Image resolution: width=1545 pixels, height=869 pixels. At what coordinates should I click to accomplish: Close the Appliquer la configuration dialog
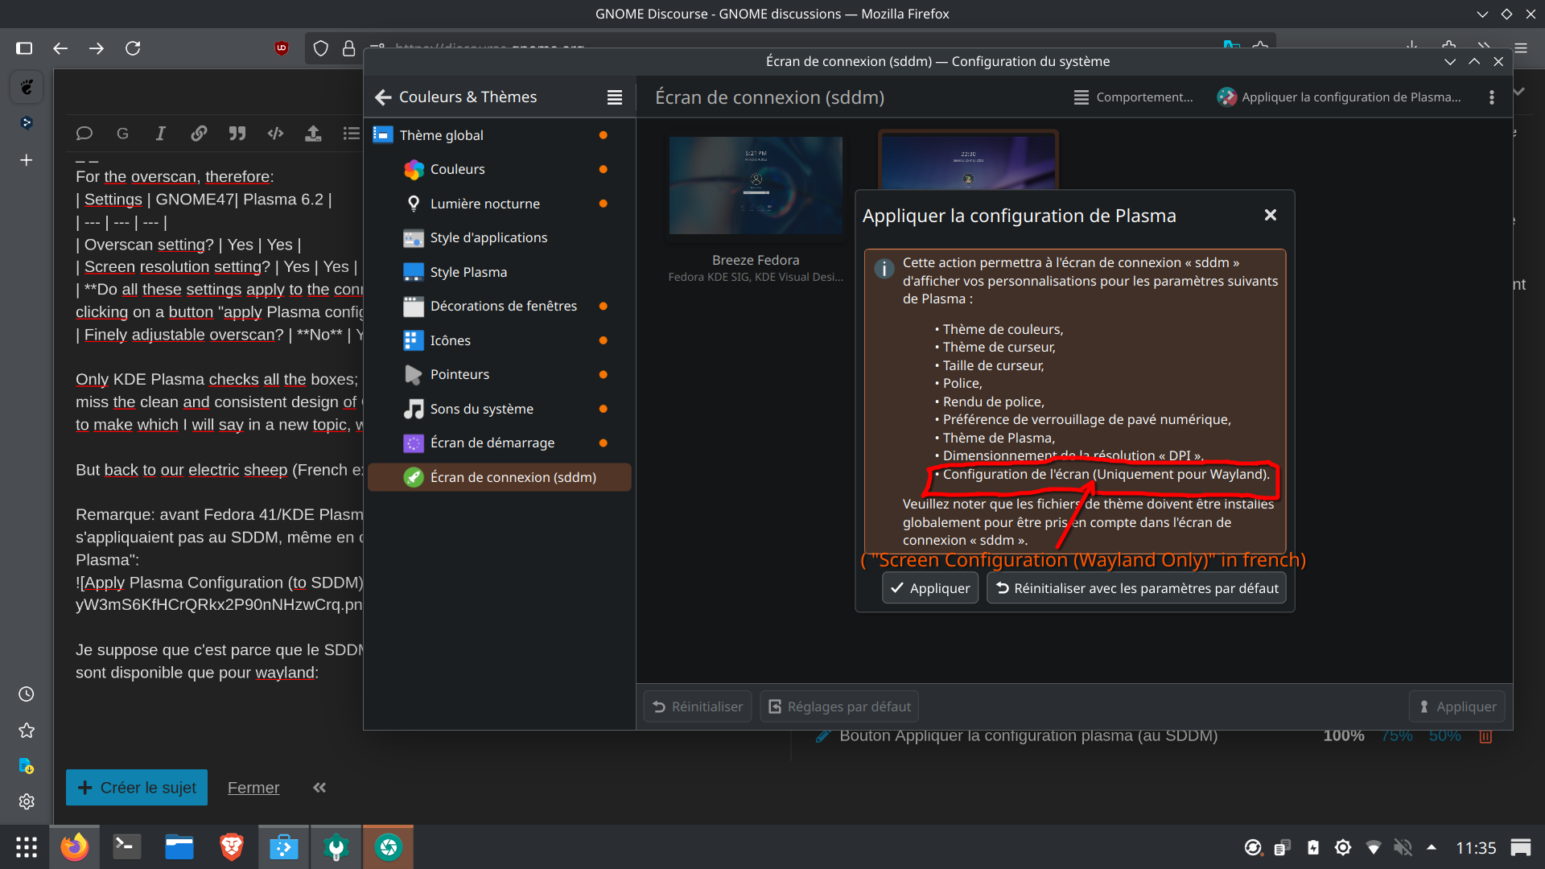1271,215
